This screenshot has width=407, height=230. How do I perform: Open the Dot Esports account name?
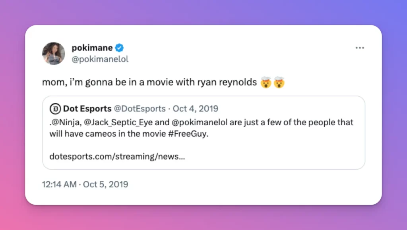(x=87, y=109)
